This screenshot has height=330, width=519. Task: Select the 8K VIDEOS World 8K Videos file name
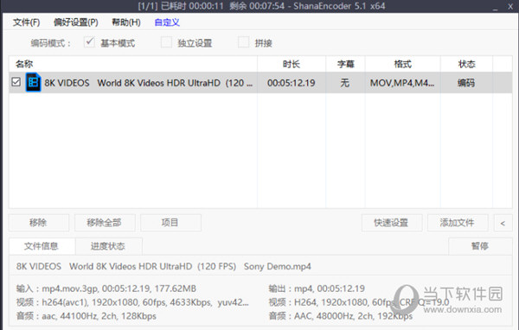[148, 83]
